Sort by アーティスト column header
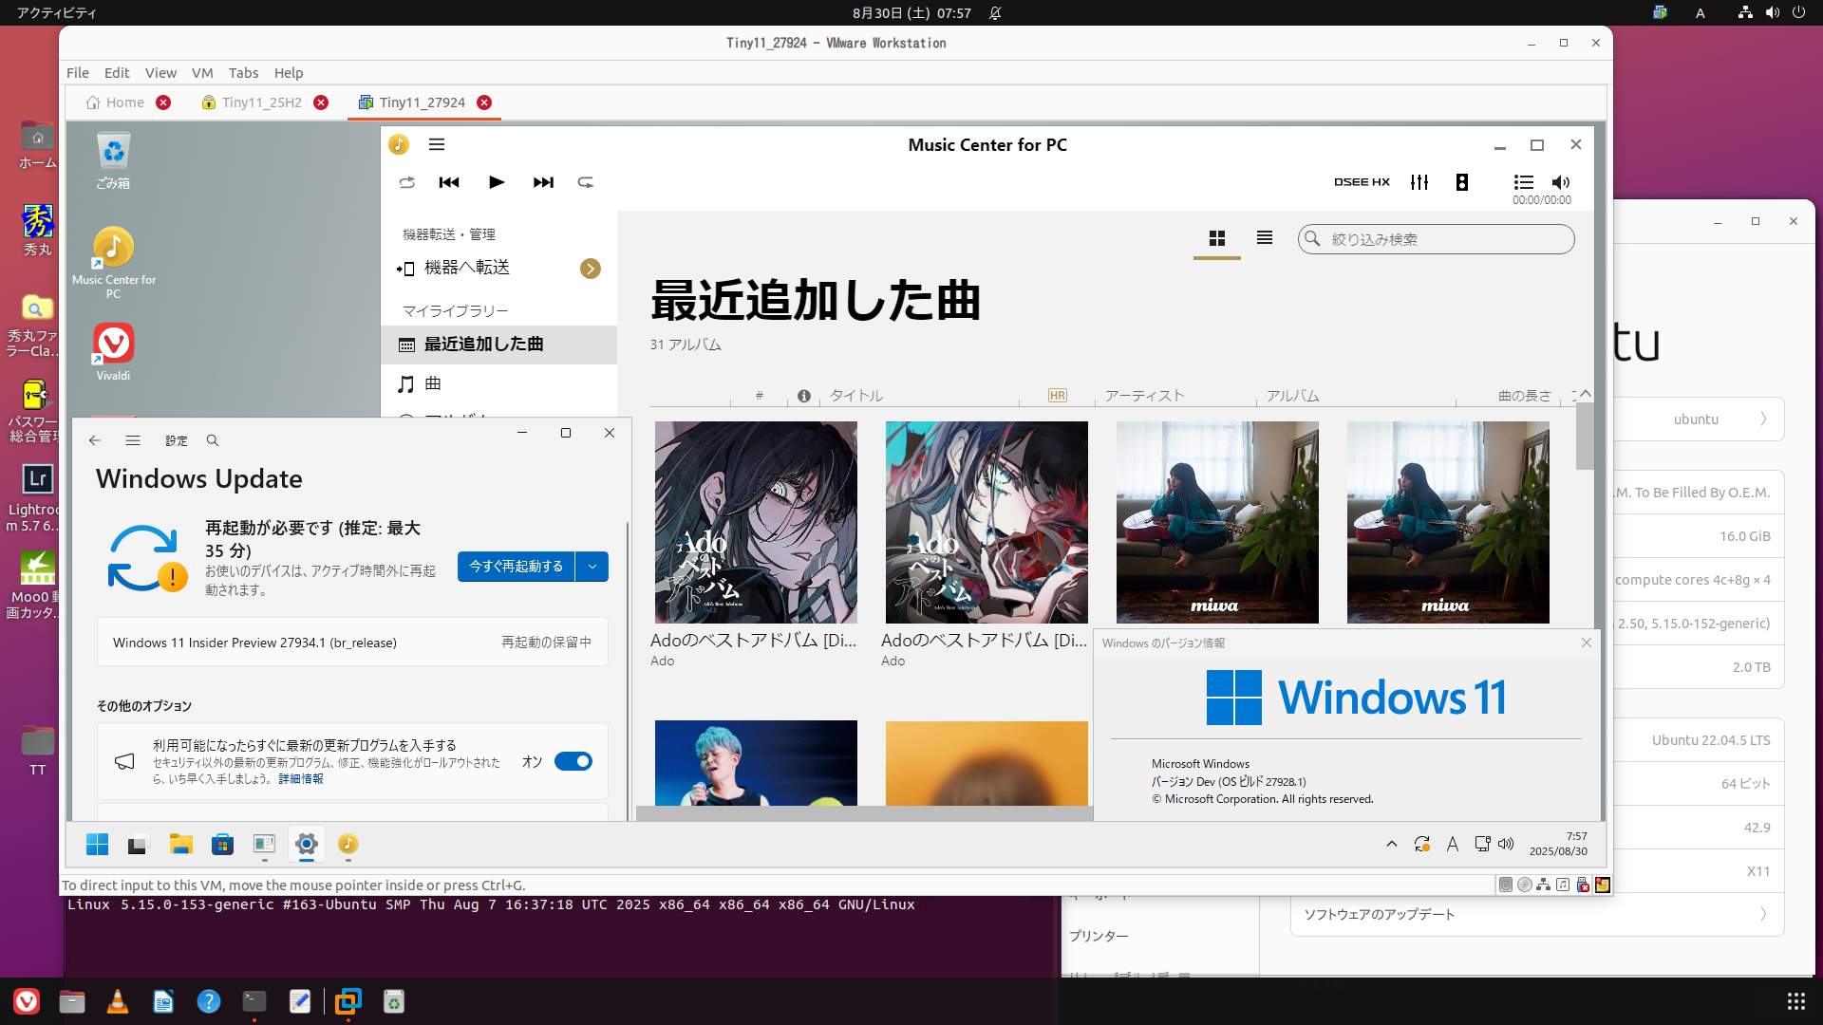 pos(1144,396)
